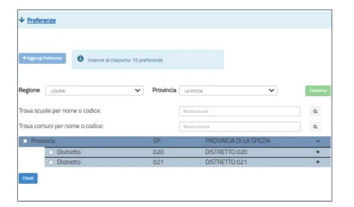This screenshot has height=207, width=354.
Task: Tick the Provincia row checkbox
Action: click(25, 141)
